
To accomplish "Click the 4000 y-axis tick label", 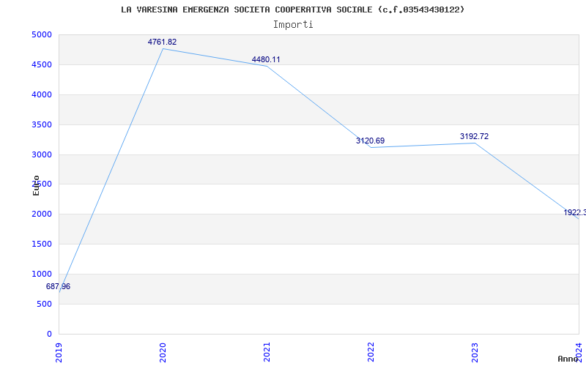I will [42, 94].
